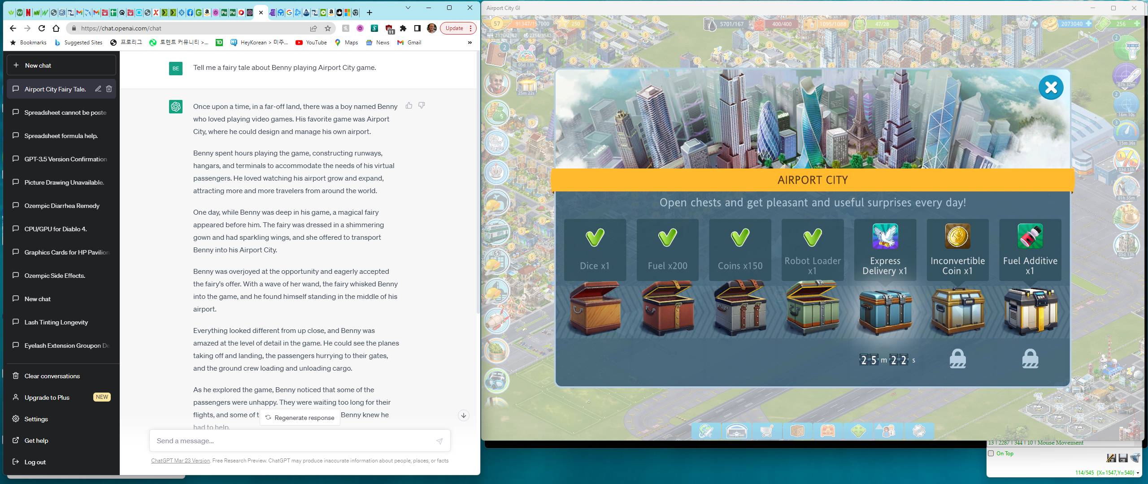The height and width of the screenshot is (484, 1148).
Task: Open the game treasure chest collections
Action: click(828, 431)
